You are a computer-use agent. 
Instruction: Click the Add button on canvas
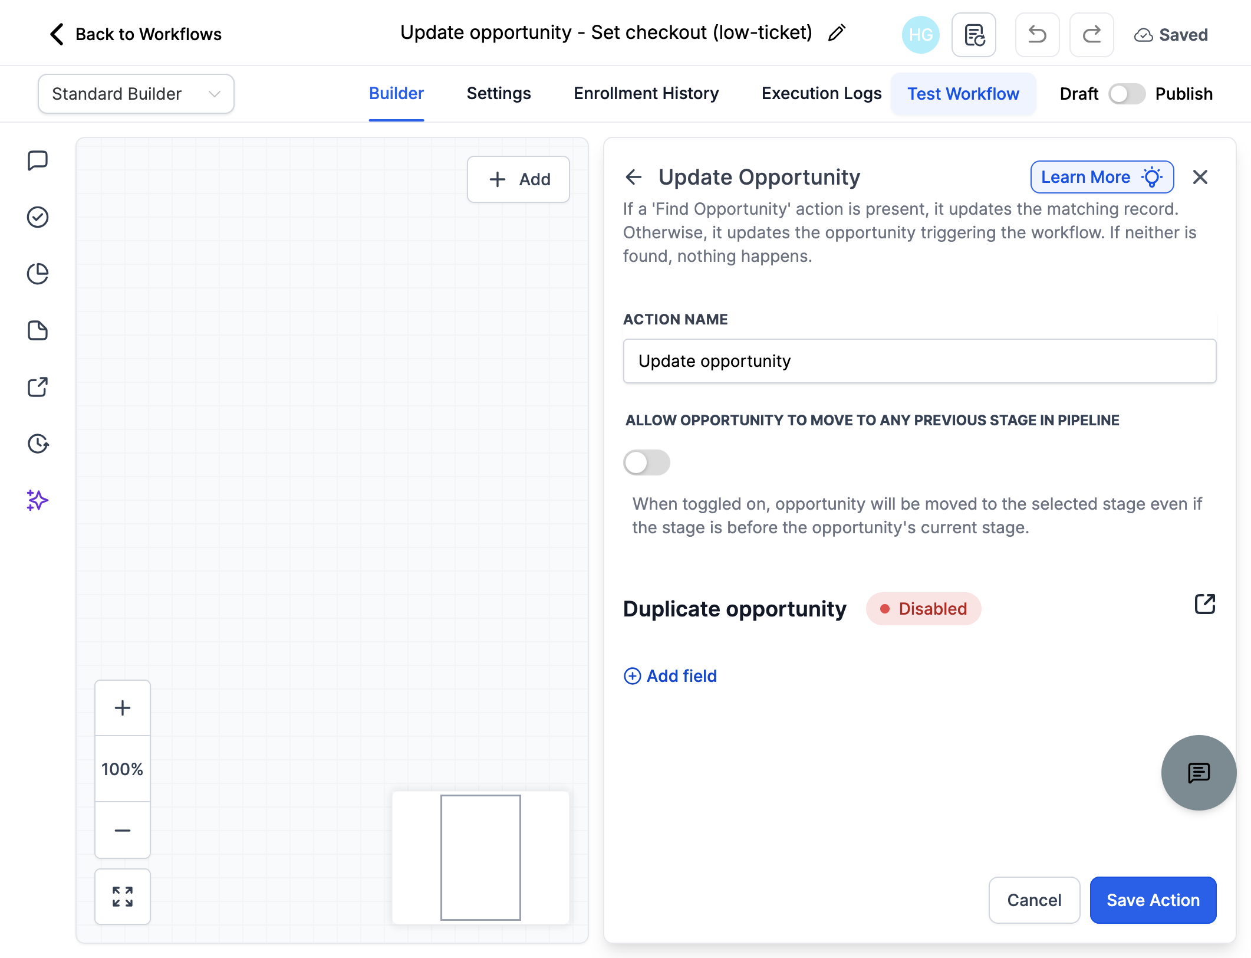(x=518, y=179)
